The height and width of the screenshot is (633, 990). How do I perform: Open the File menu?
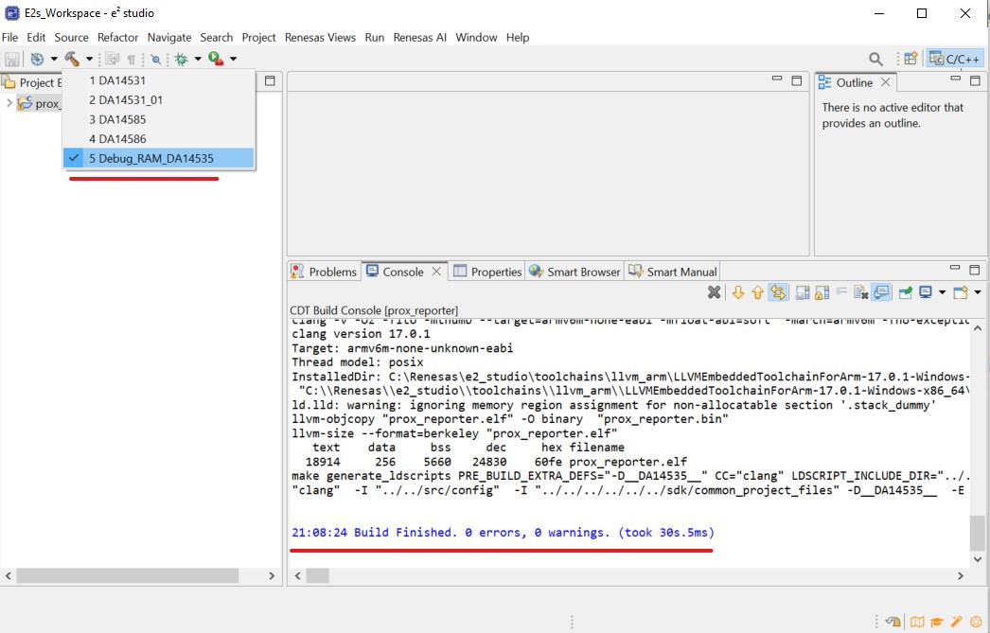[10, 37]
